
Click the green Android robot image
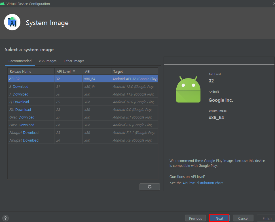click(x=188, y=89)
